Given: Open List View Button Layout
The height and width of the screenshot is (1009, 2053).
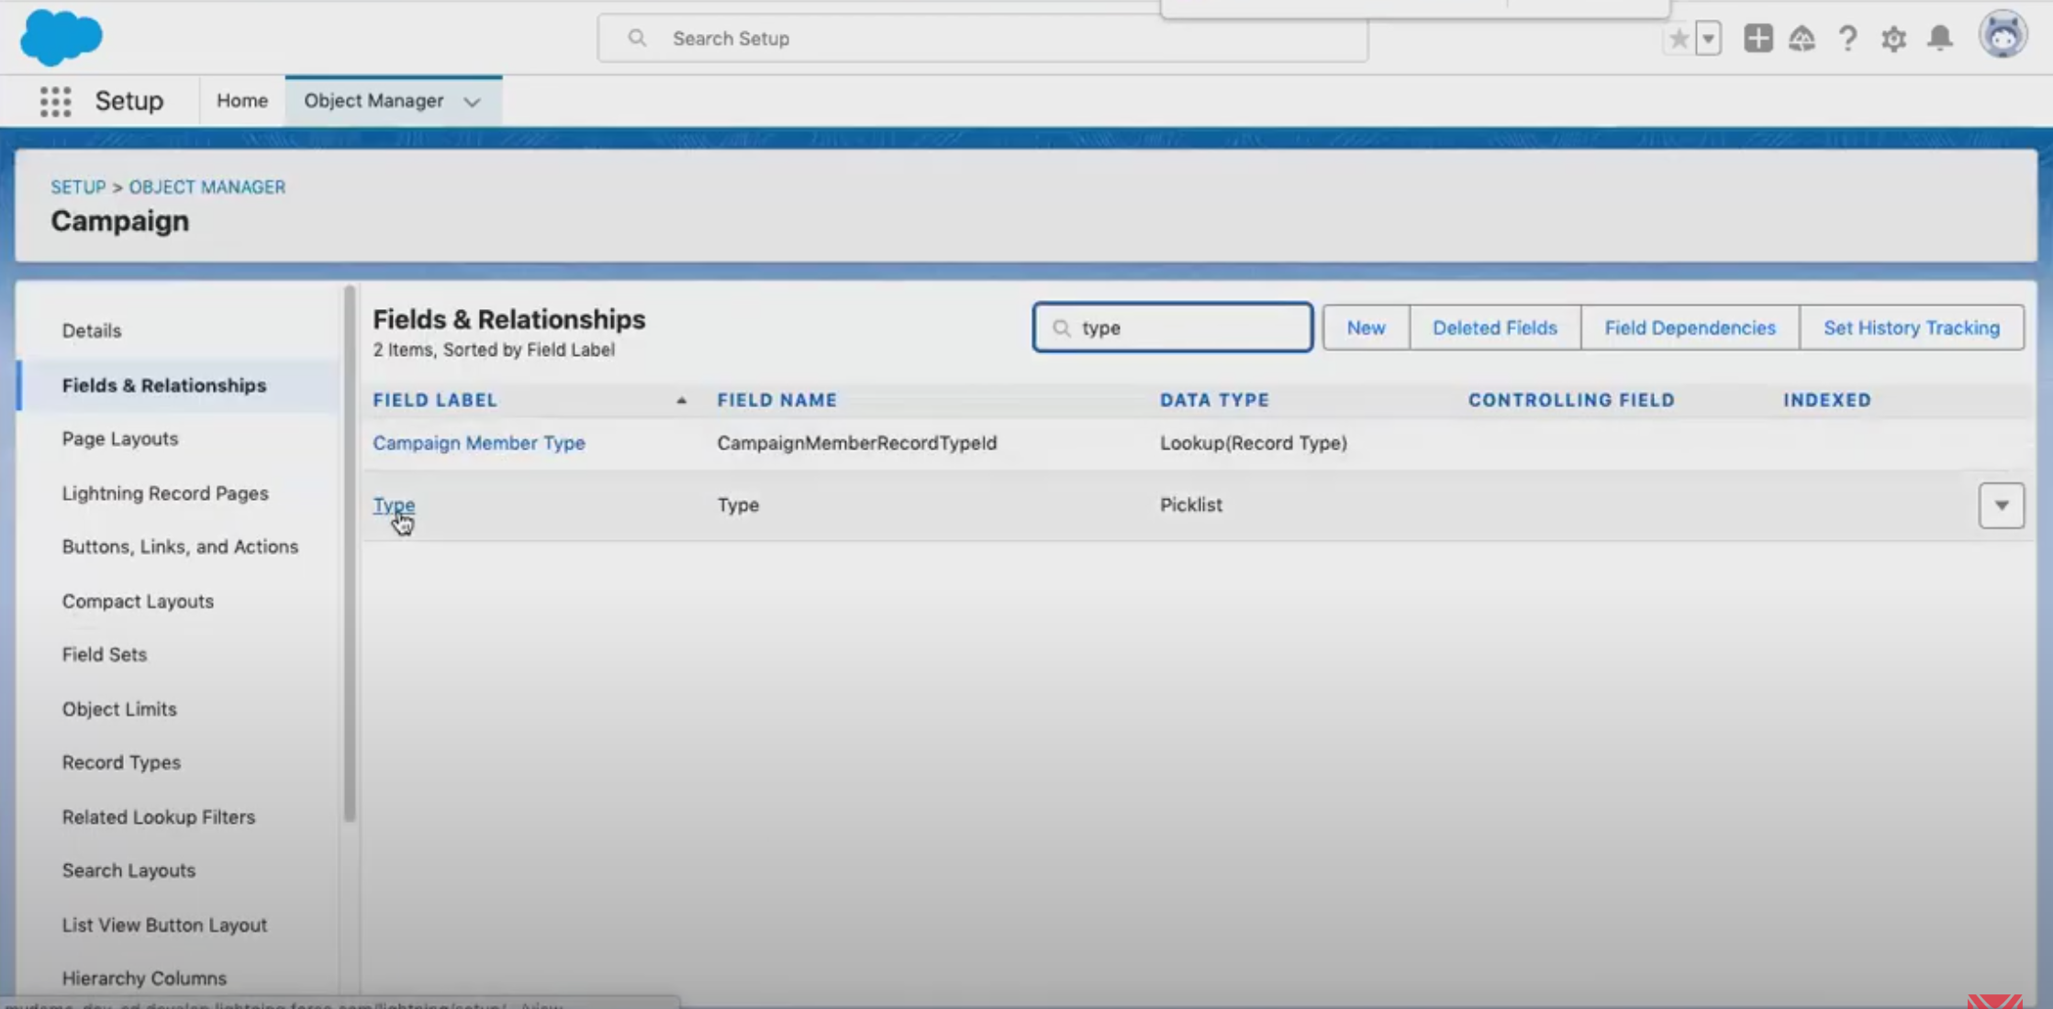Looking at the screenshot, I should click(164, 926).
